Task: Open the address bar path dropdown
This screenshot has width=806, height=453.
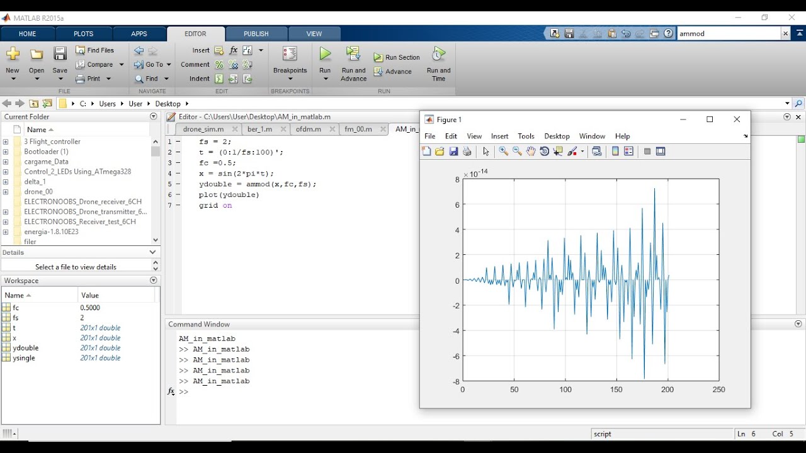Action: pyautogui.click(x=787, y=103)
